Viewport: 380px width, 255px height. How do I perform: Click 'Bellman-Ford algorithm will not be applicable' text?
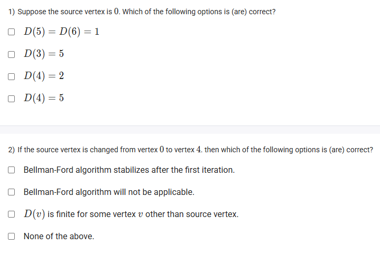[109, 192]
